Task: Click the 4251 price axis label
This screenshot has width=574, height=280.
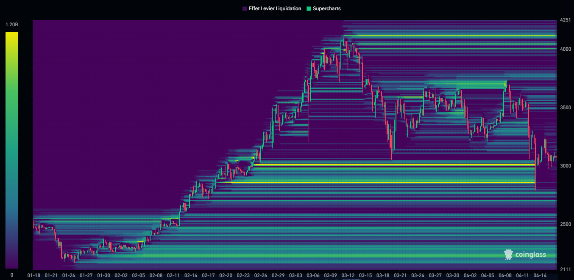Action: point(565,20)
